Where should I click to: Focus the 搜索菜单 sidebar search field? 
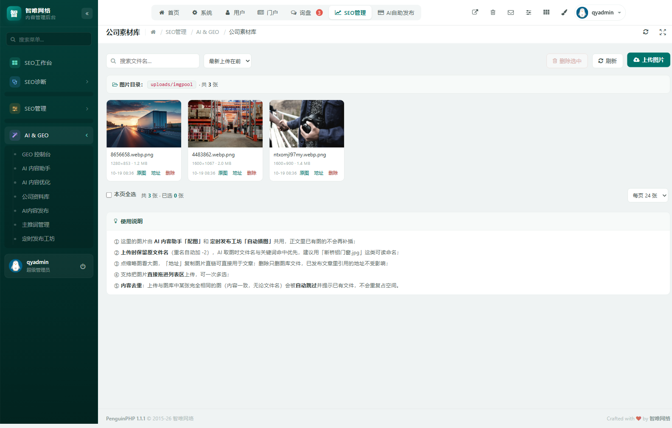click(49, 39)
